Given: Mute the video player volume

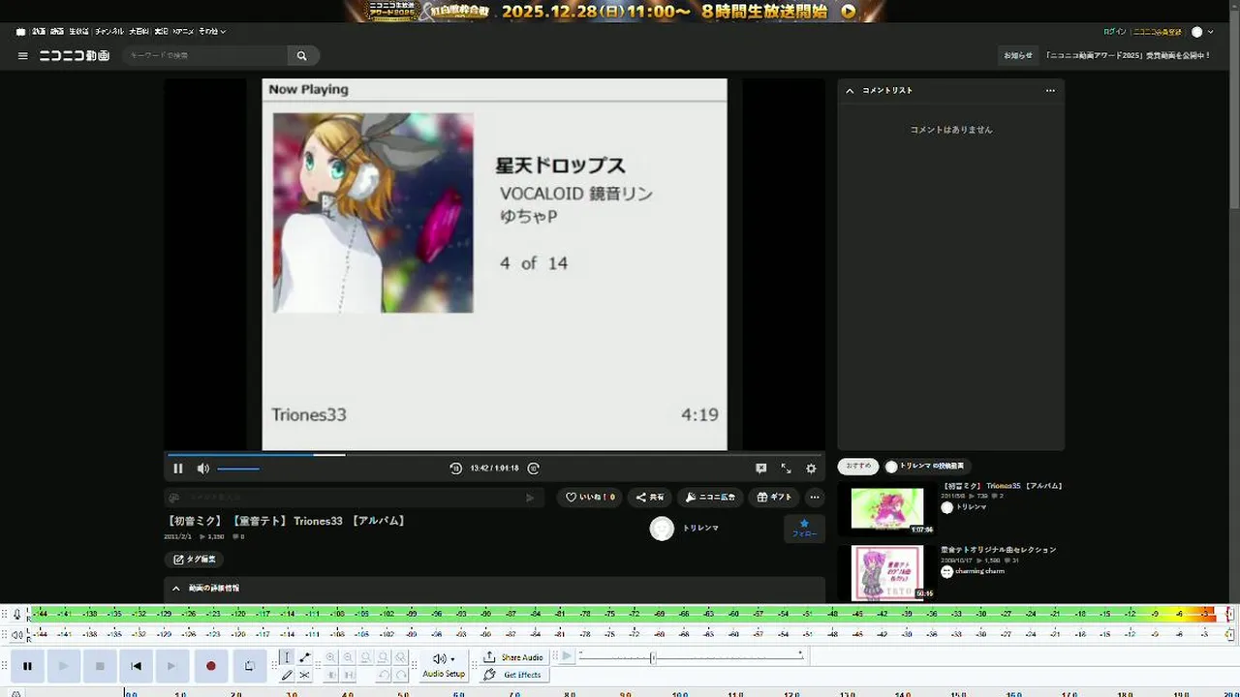Looking at the screenshot, I should [x=202, y=469].
